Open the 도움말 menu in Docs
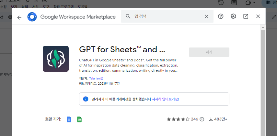 pos(83,7)
